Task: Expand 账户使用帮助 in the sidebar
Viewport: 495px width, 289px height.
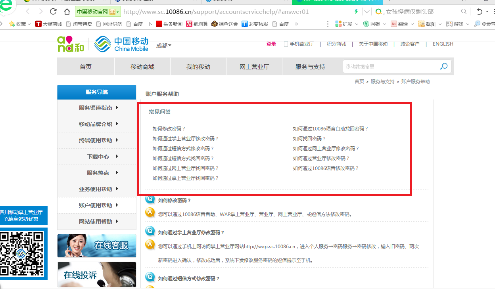Action: pyautogui.click(x=97, y=205)
